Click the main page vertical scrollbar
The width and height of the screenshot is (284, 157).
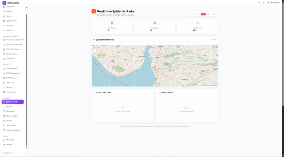283,54
